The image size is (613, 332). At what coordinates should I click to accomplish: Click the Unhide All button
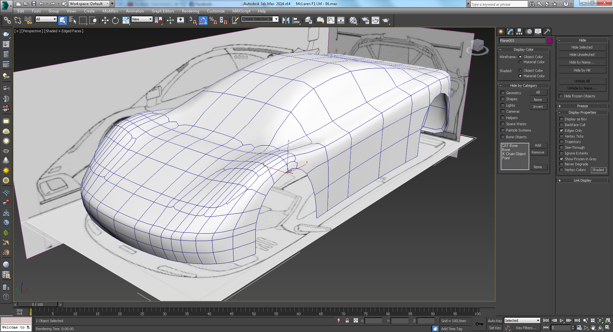pos(582,81)
